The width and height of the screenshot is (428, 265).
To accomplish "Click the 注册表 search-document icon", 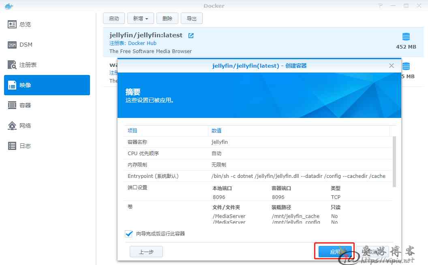I will [12, 65].
